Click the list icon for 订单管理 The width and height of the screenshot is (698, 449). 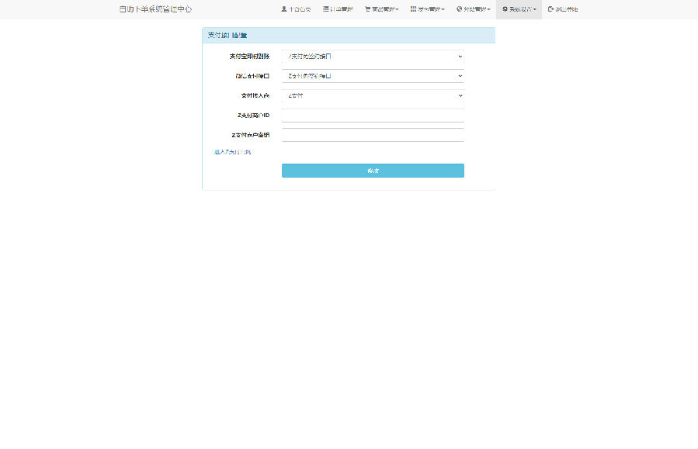[x=326, y=9]
